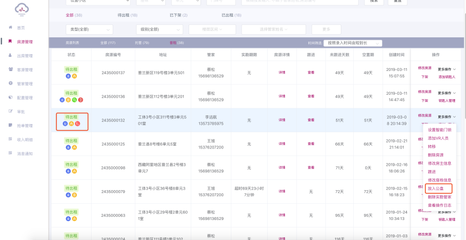Click orange B badge in row 2435000136

pos(68,100)
